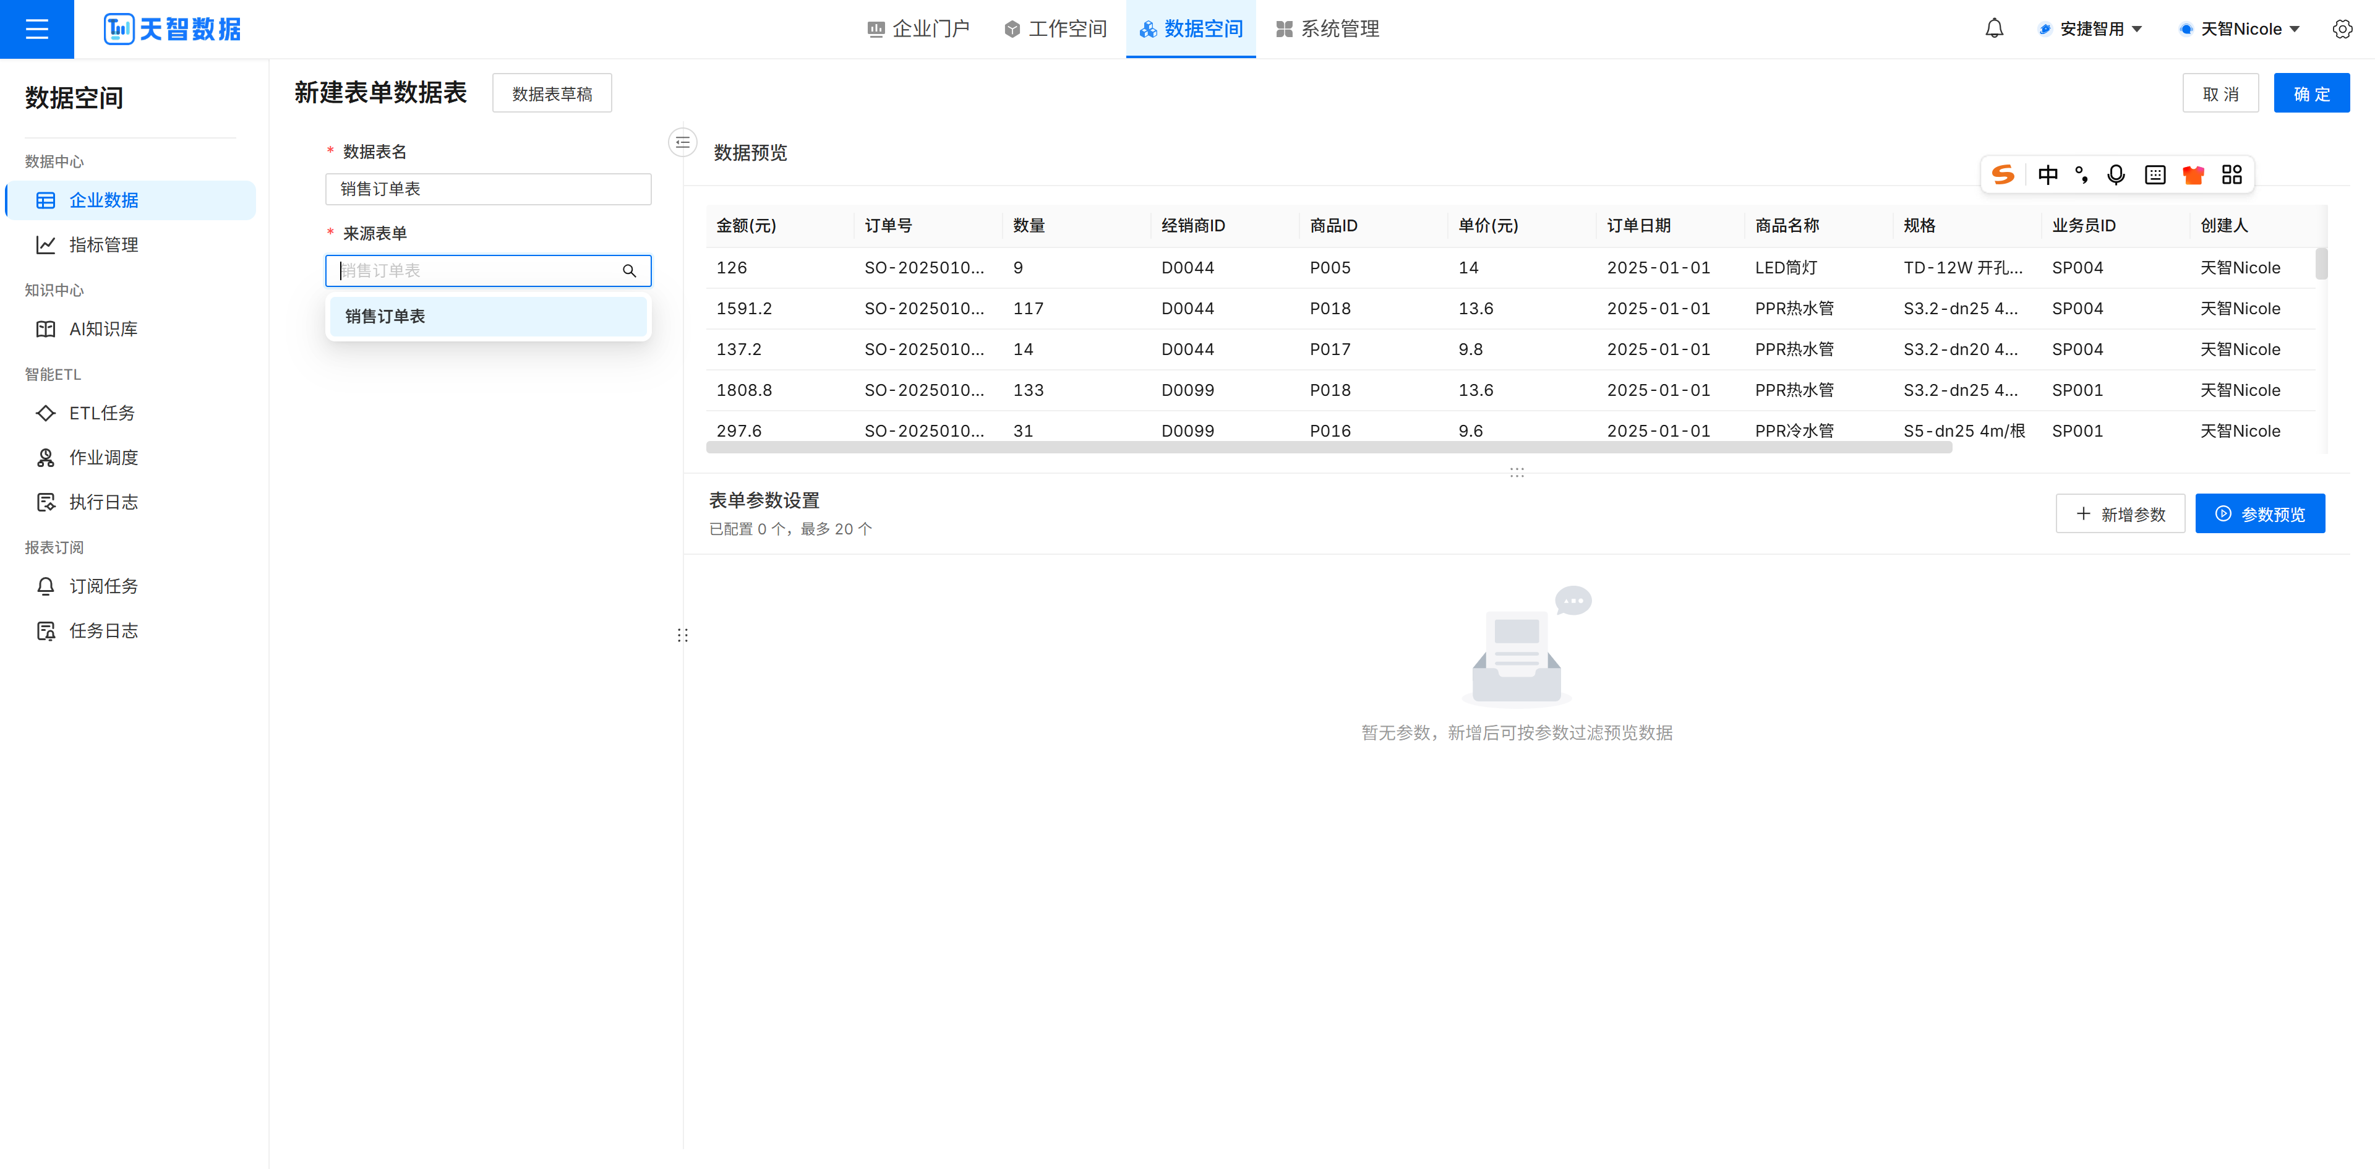The image size is (2375, 1169).
Task: Open 作业调度 in sidebar
Action: (131, 457)
